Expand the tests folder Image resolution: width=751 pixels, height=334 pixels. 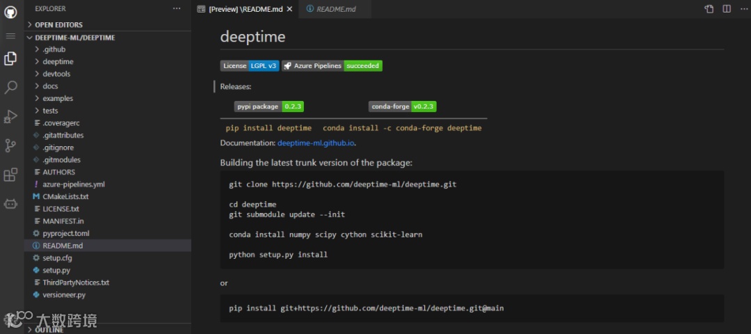coord(108,111)
